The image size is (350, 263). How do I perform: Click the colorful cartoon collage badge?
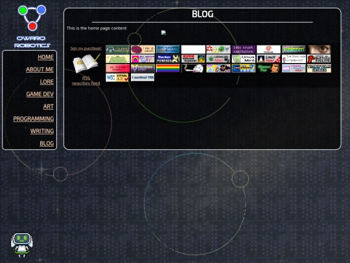click(x=218, y=68)
